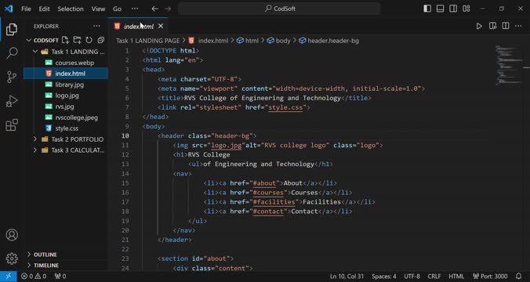Open the File menu
The width and height of the screenshot is (530, 282).
click(26, 9)
